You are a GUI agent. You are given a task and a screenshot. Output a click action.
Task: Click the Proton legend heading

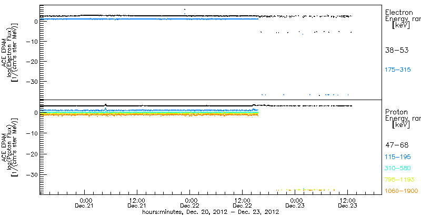click(x=396, y=112)
